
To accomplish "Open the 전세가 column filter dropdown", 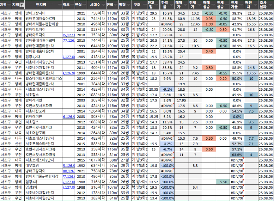I will click(x=199, y=5).
